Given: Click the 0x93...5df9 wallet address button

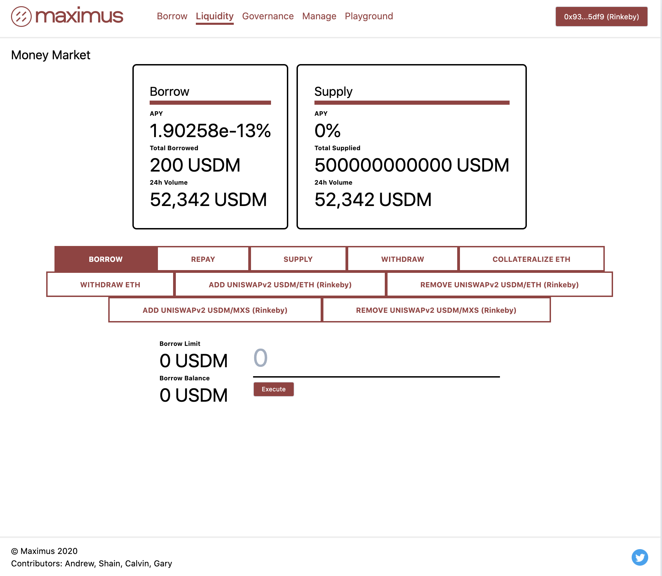Looking at the screenshot, I should [601, 17].
